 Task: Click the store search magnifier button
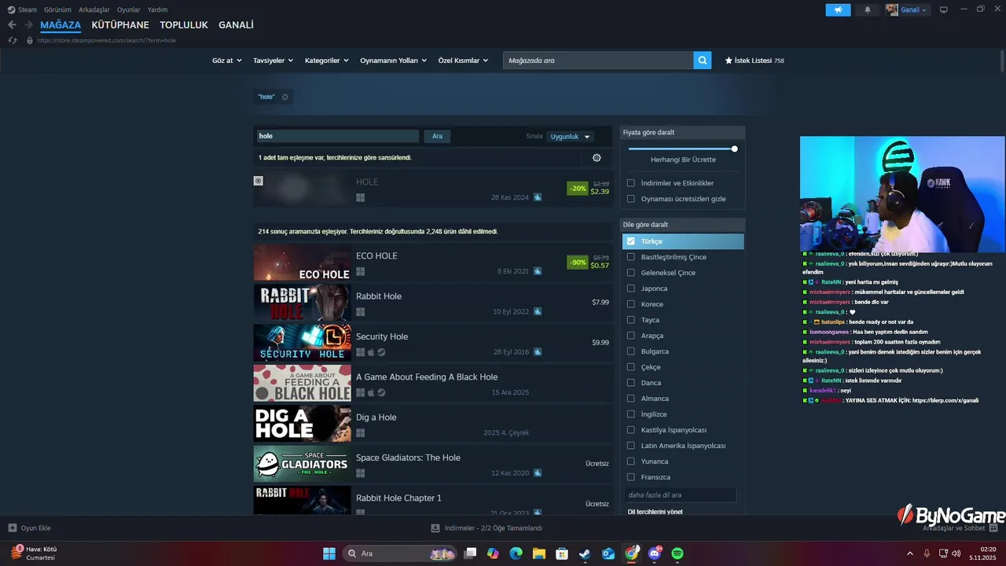703,61
